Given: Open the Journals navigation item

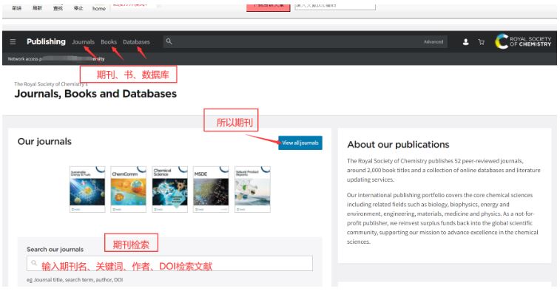Looking at the screenshot, I should point(83,42).
